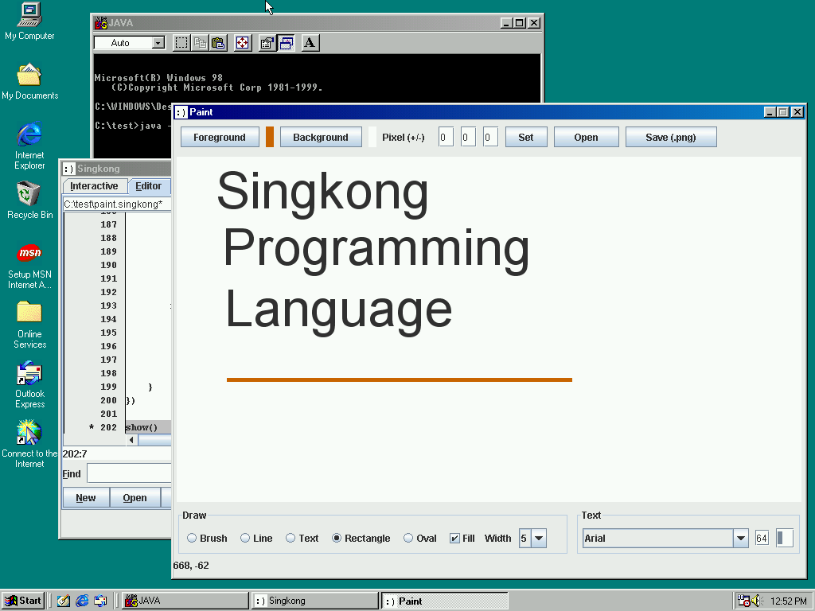815x611 pixels.
Task: Click the Paste icon in JAVA console toolbar
Action: coord(218,43)
